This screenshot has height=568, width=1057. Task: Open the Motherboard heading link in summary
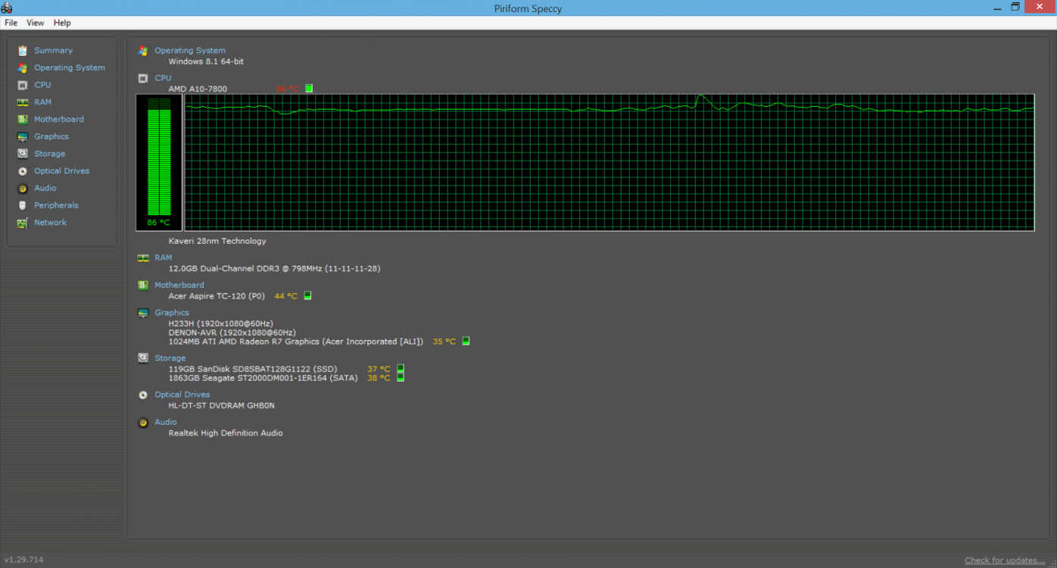[x=179, y=286]
